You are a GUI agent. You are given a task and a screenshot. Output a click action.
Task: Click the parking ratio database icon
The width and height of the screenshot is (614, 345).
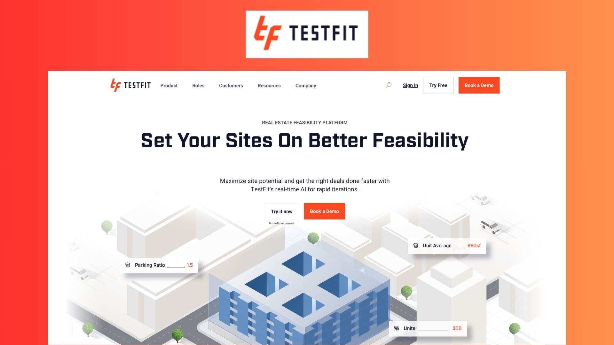128,264
